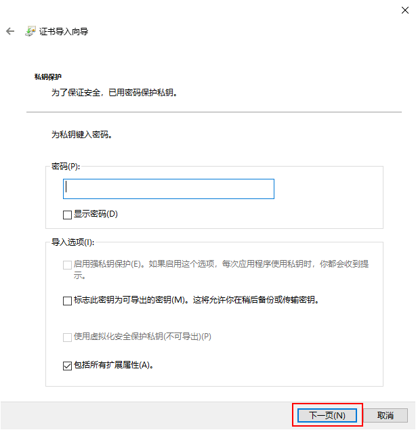This screenshot has height=430, width=416.
Task: Tick the 显示密码(D) checkbox
Action: (x=67, y=215)
